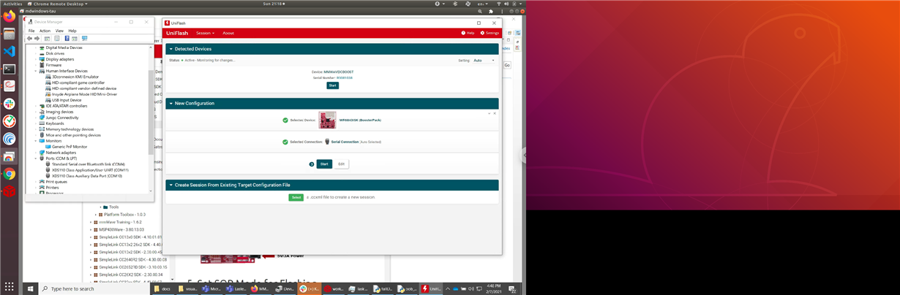
Task: Select Generic PnP Monitor entry
Action: (x=70, y=147)
